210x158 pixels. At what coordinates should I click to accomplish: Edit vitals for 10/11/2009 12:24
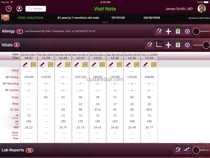coord(145,65)
